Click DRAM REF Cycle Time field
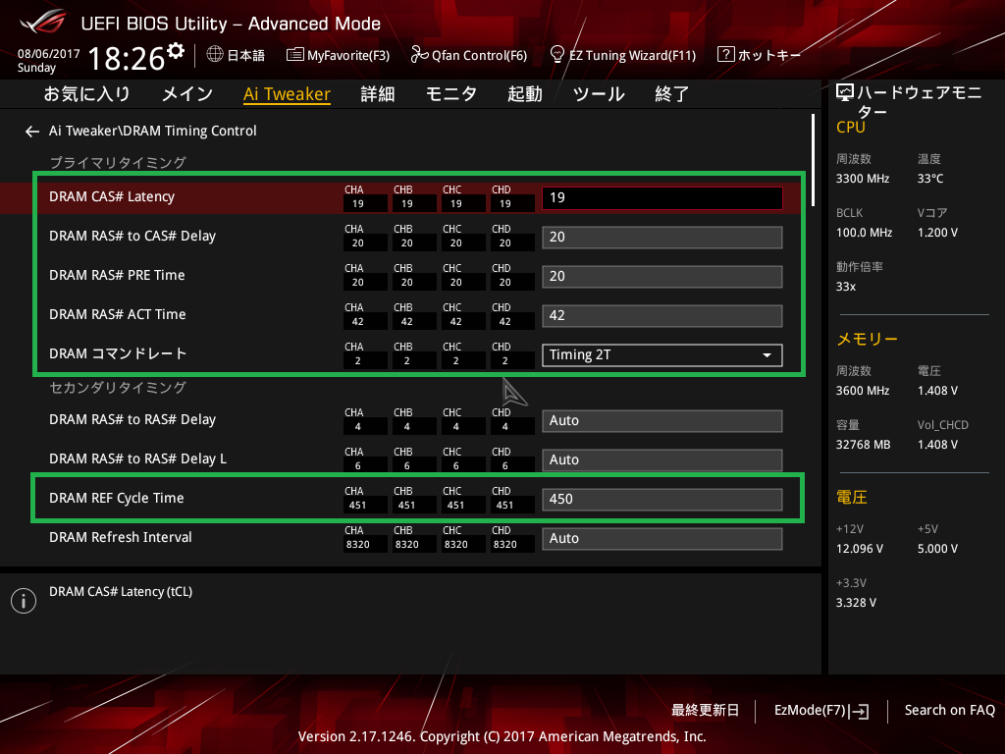 (662, 500)
